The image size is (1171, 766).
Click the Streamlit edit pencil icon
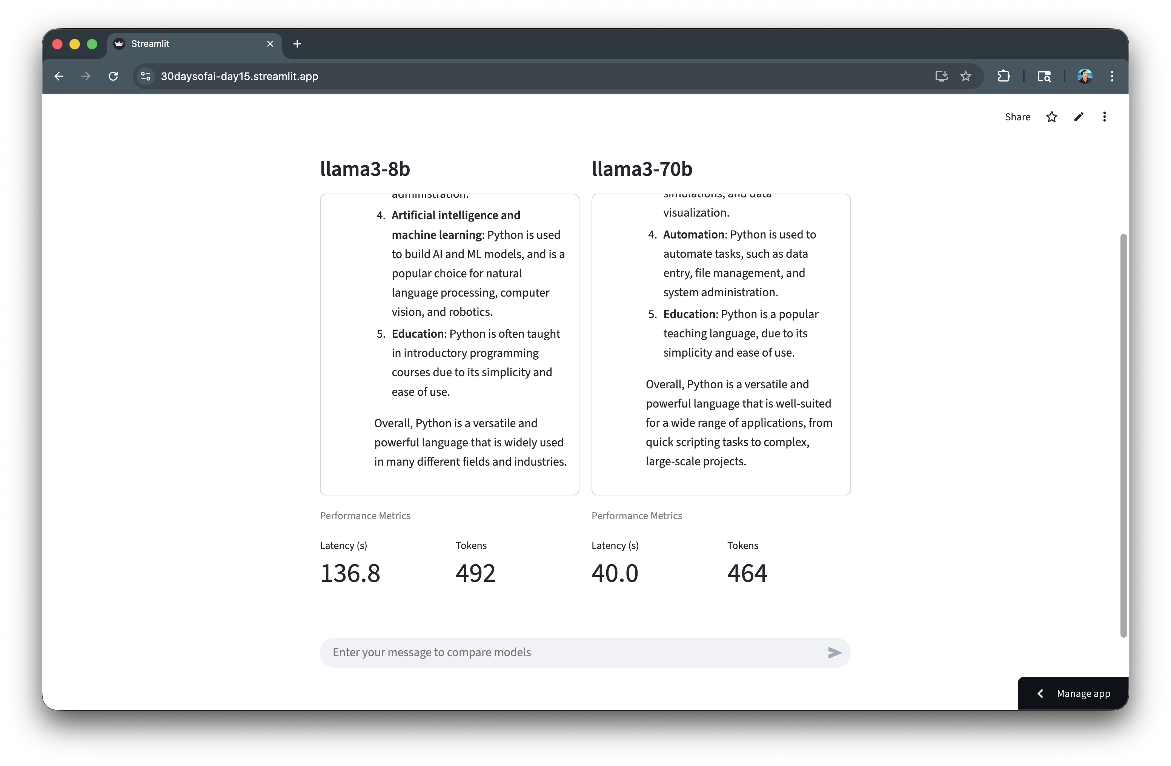pyautogui.click(x=1079, y=117)
